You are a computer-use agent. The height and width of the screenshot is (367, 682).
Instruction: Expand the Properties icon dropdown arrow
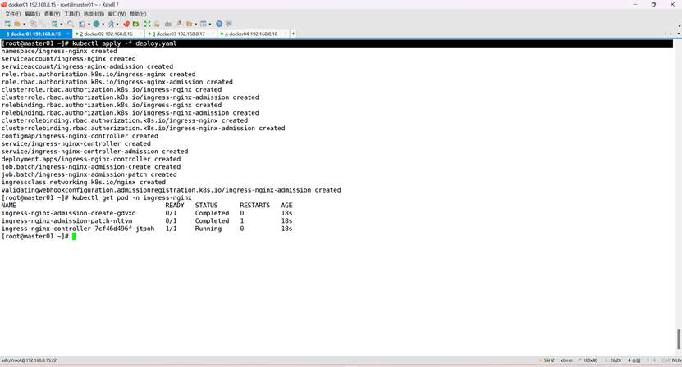coord(62,24)
